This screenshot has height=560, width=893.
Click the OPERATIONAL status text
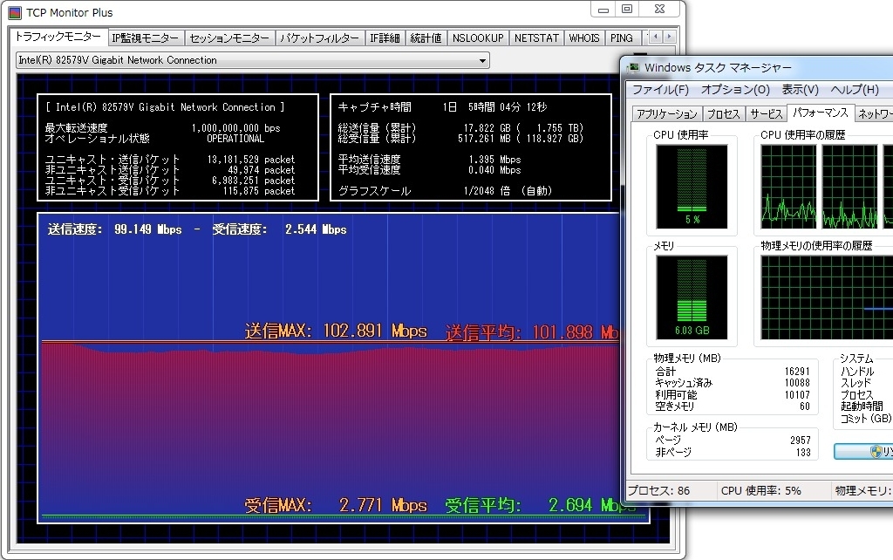click(235, 139)
